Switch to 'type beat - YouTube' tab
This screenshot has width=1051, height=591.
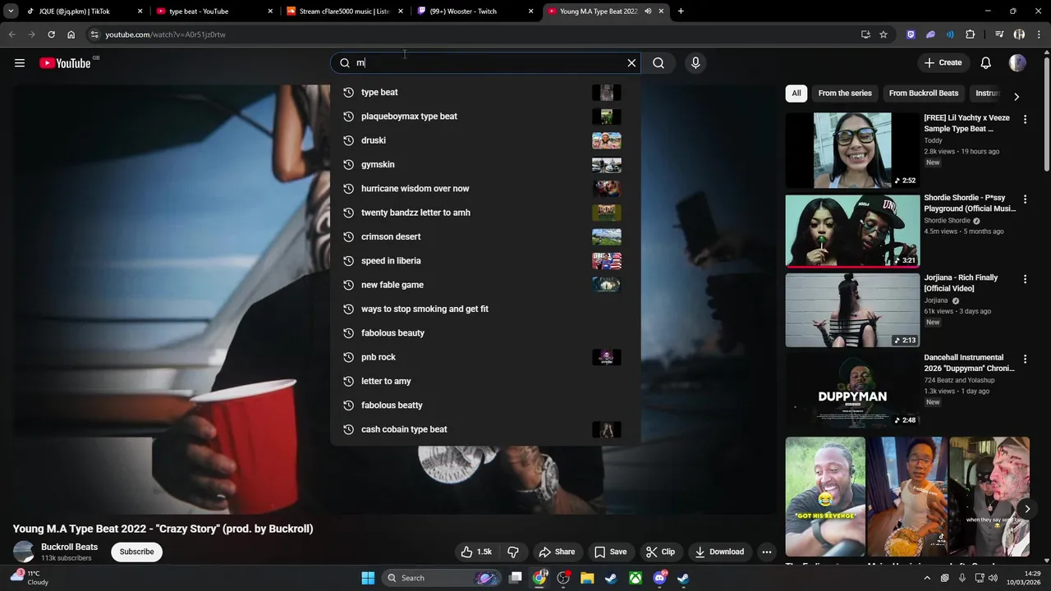click(213, 11)
